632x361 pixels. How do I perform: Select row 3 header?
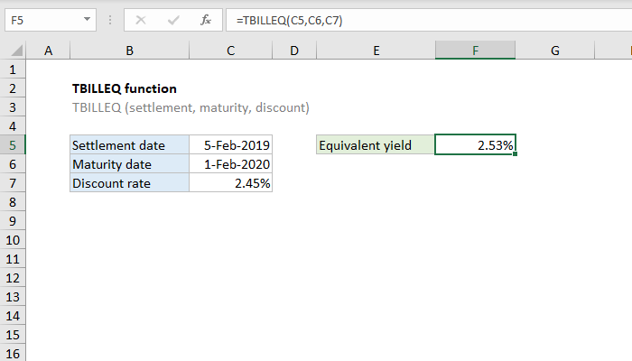[13, 107]
